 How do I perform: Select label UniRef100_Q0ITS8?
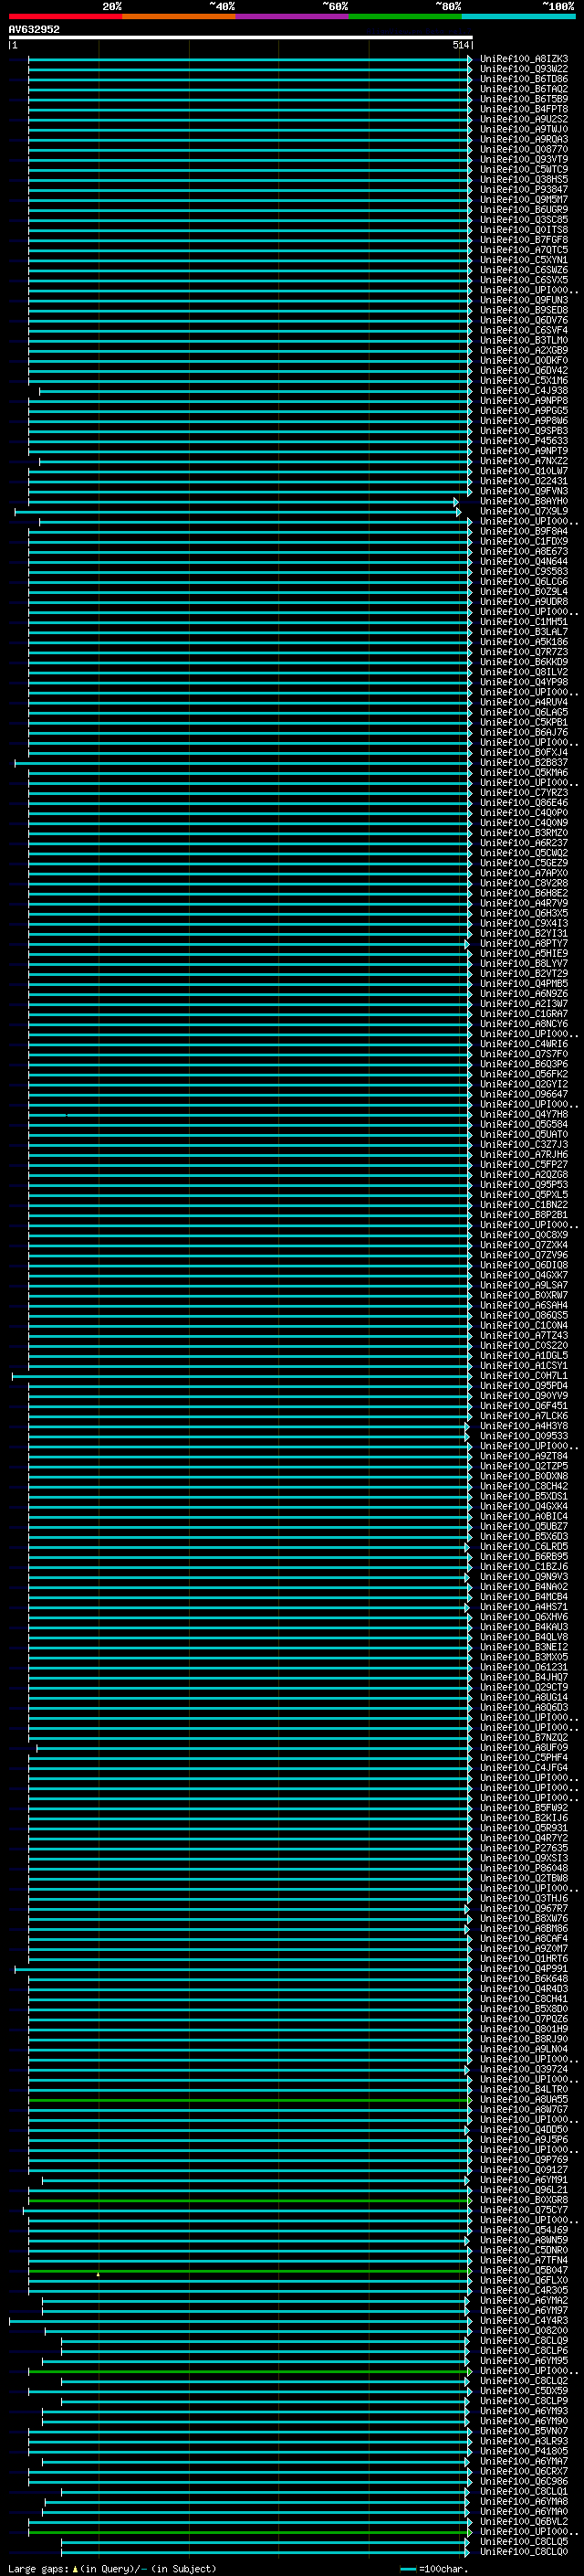tap(524, 230)
